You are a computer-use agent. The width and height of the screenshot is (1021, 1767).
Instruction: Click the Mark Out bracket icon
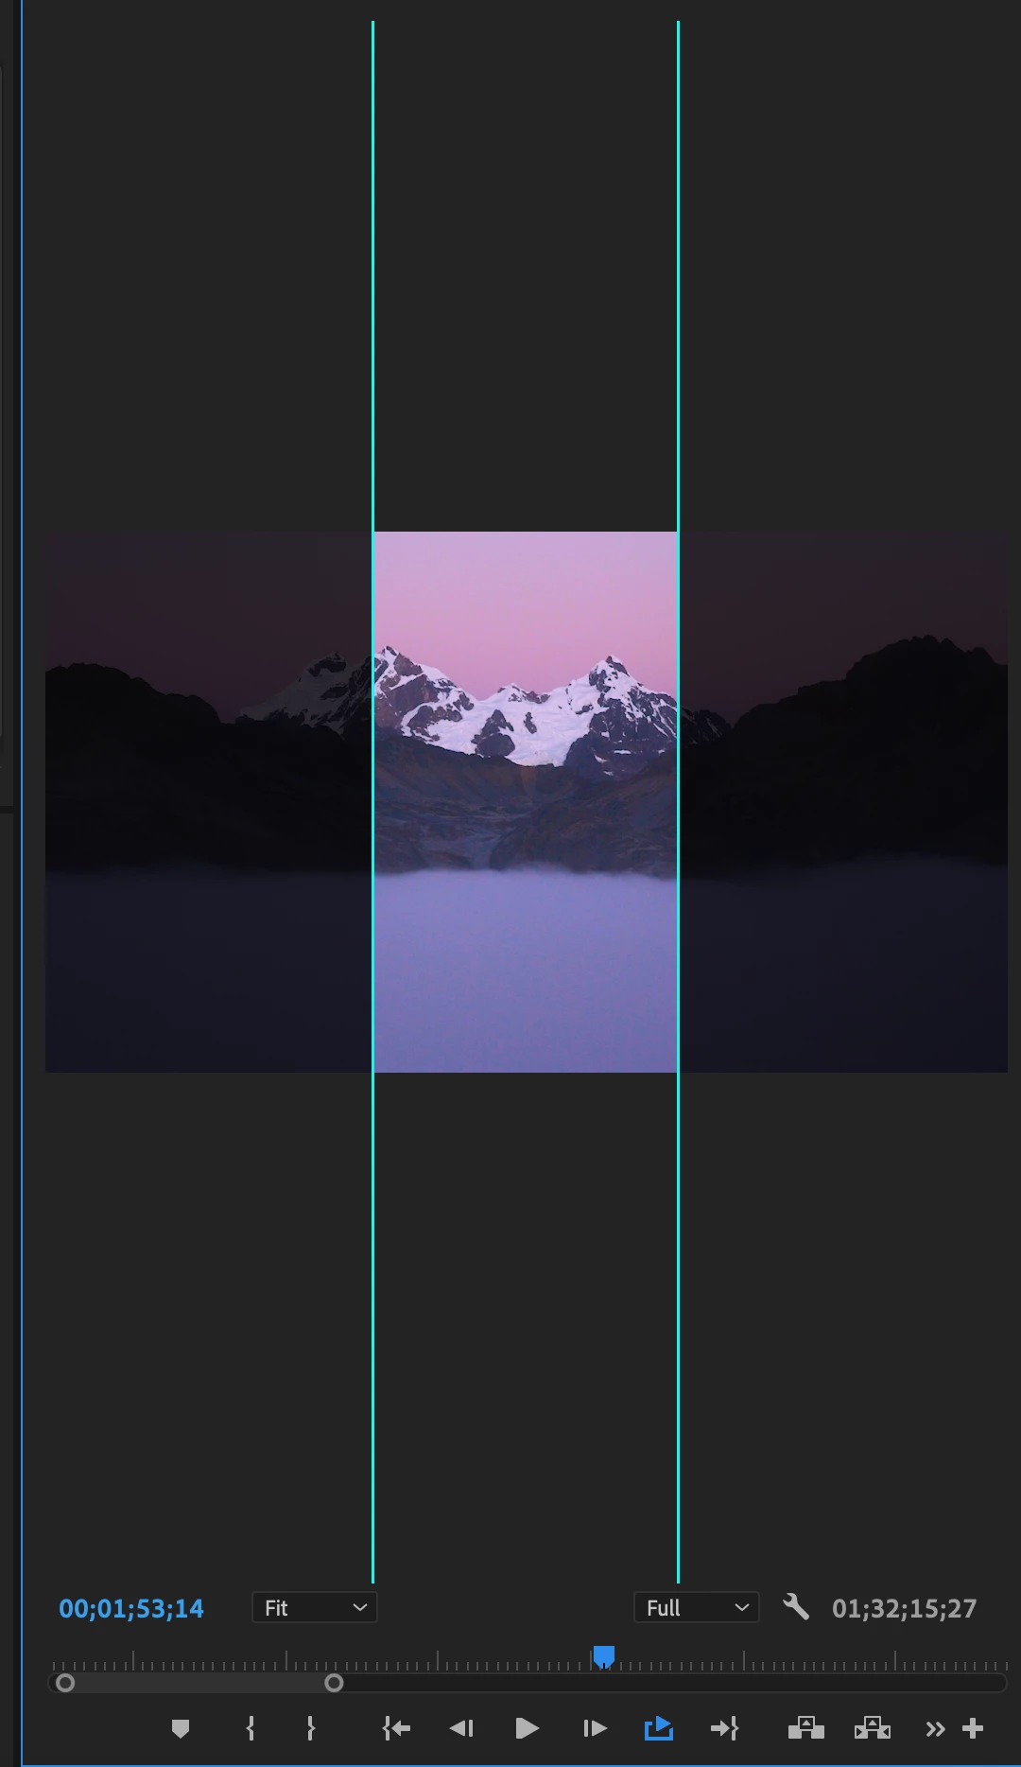click(x=310, y=1729)
